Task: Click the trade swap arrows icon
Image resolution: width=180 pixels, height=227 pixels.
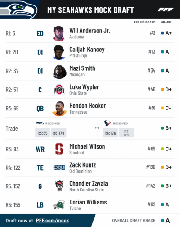Action: click(x=97, y=128)
